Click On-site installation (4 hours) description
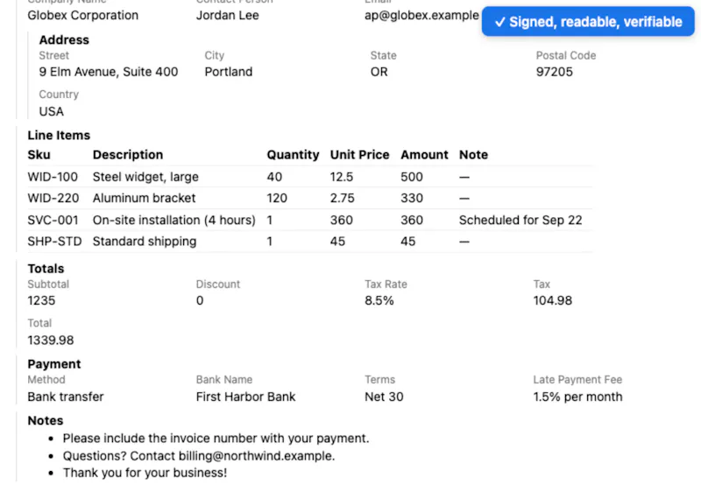 [x=173, y=220]
